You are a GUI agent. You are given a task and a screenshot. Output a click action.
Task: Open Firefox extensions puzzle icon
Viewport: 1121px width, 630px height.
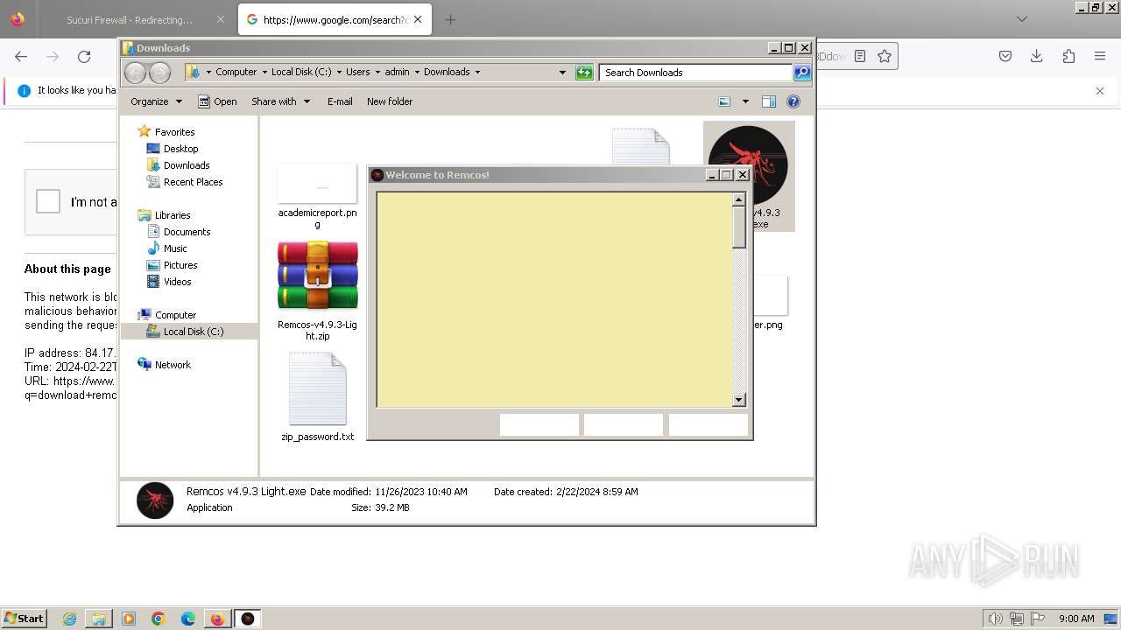pyautogui.click(x=1068, y=56)
